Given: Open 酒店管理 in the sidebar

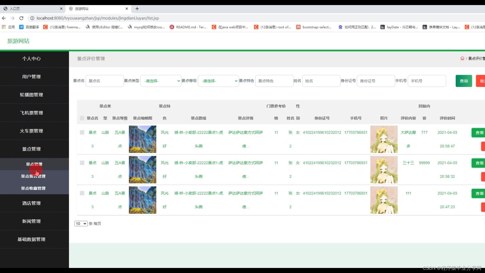Looking at the screenshot, I should click(x=31, y=203).
